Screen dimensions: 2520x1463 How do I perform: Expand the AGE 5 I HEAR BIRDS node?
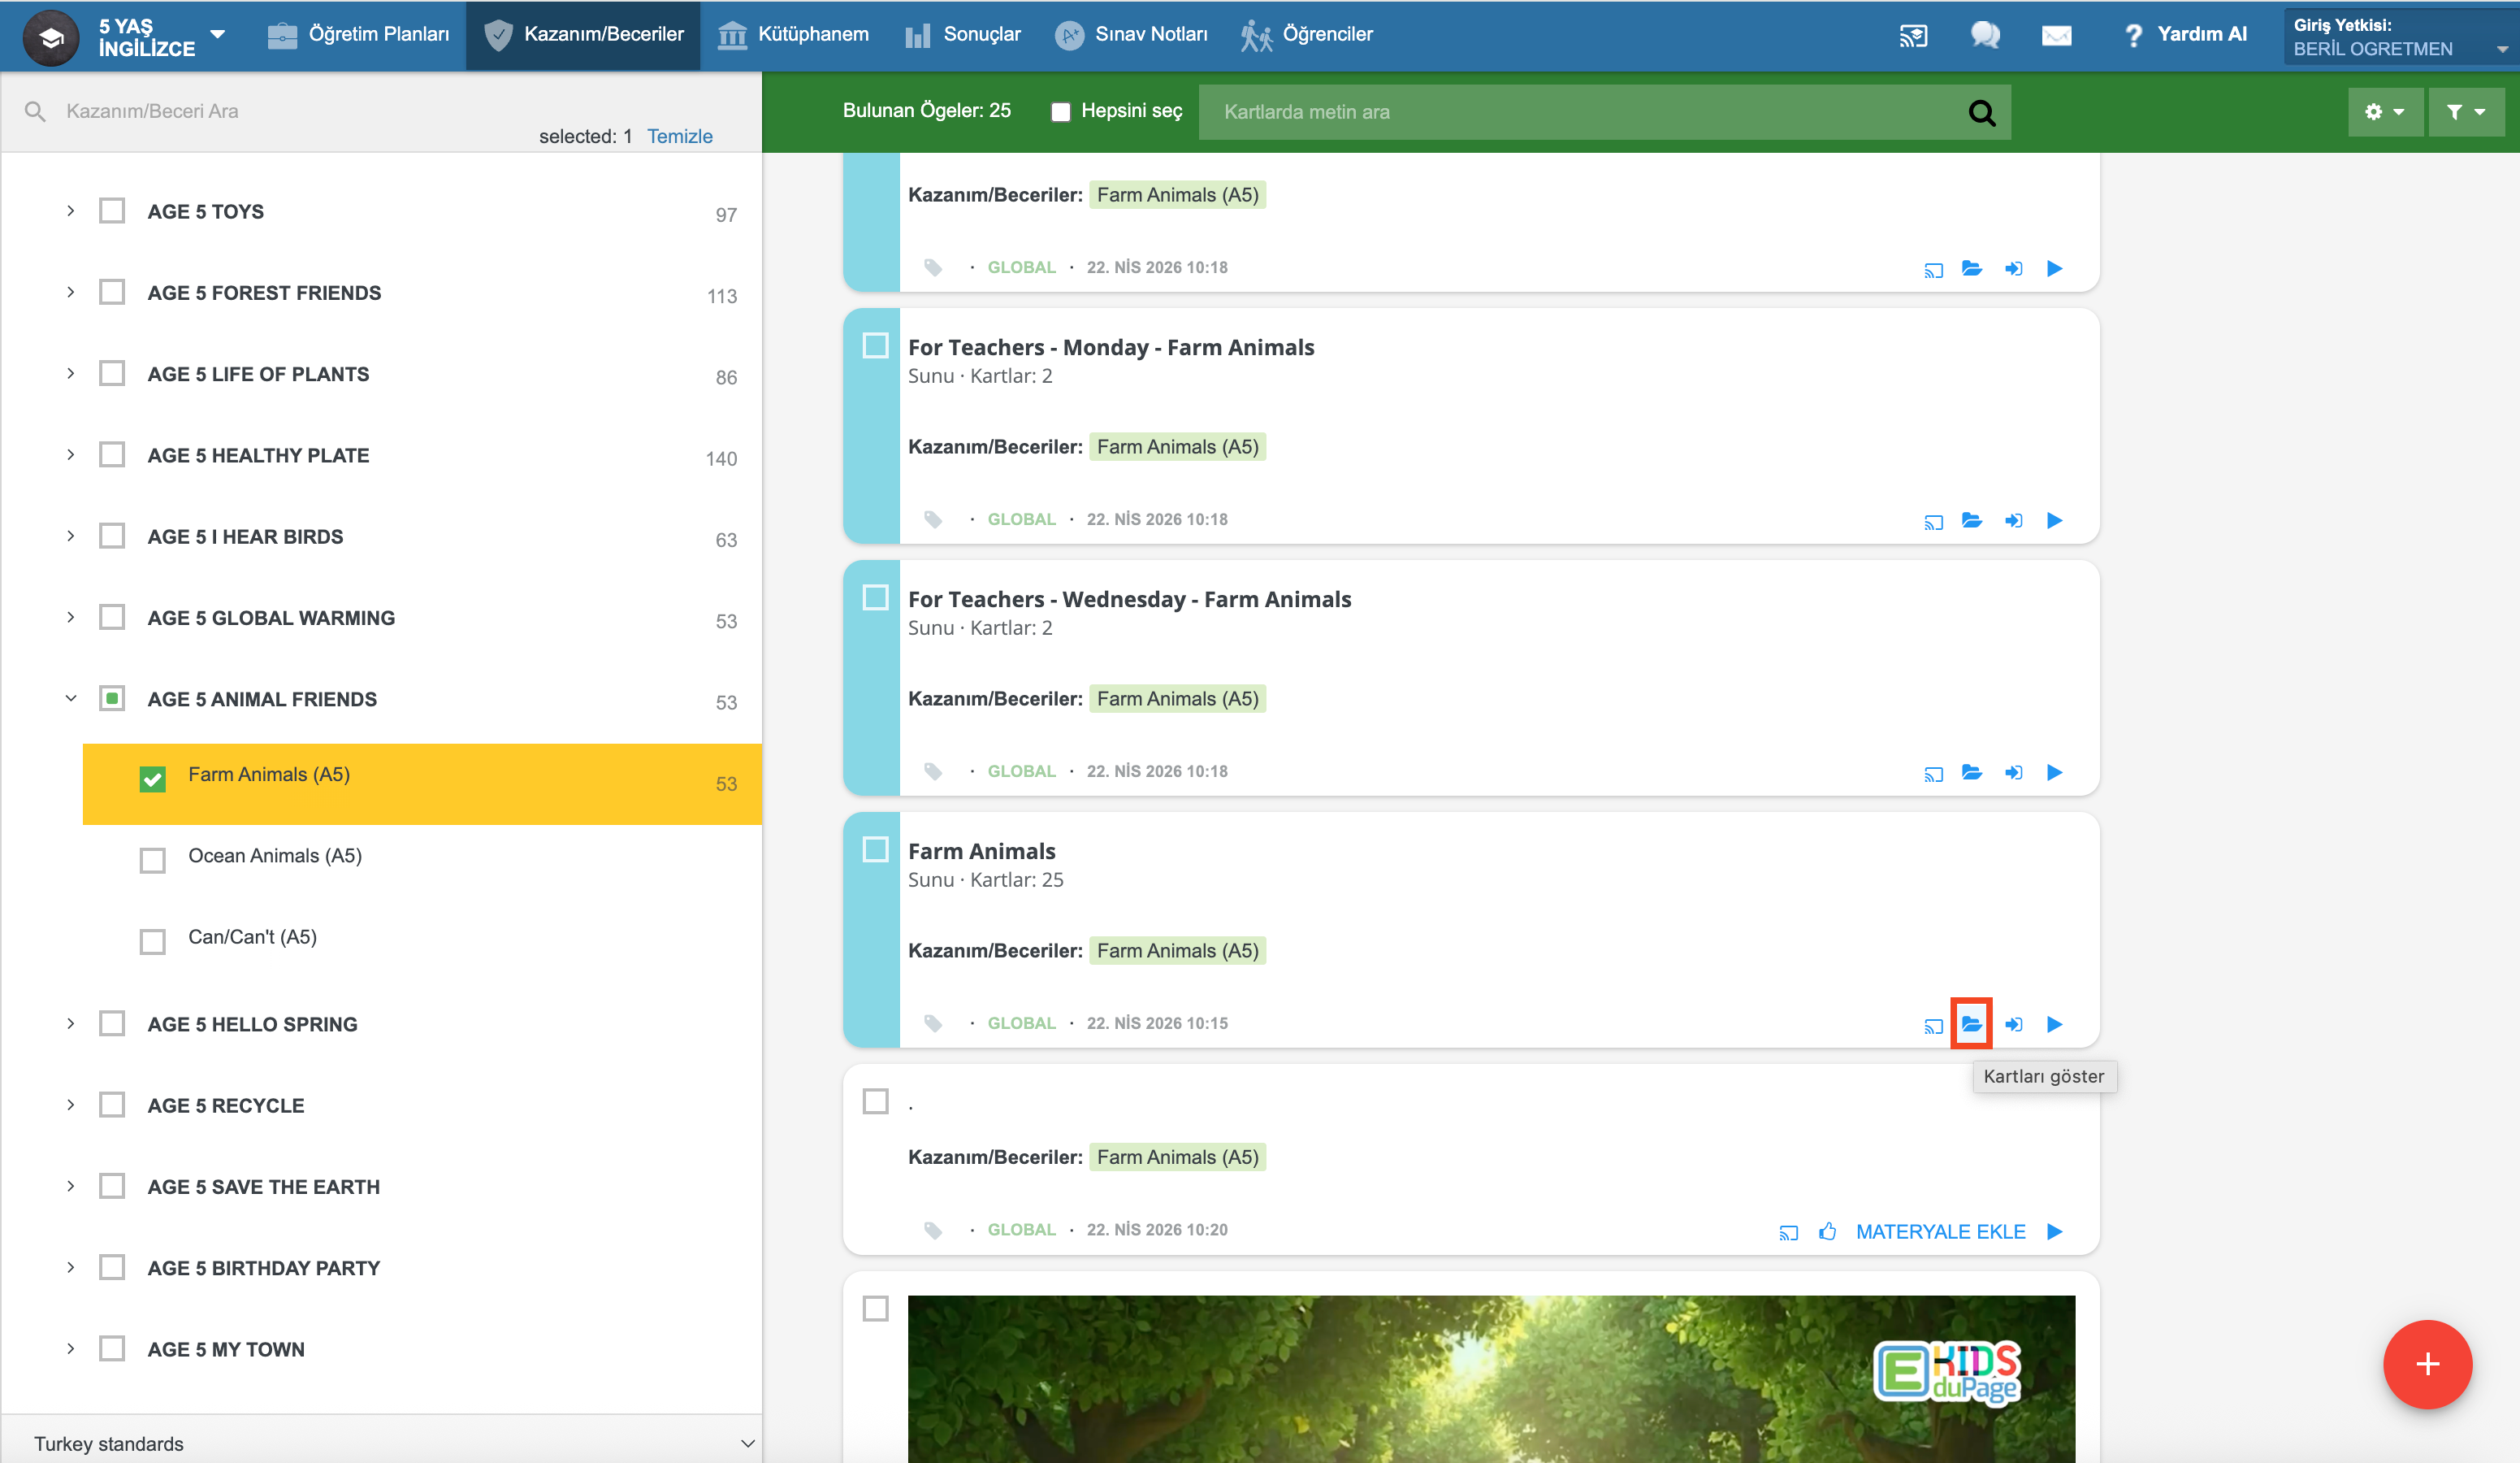coord(70,536)
